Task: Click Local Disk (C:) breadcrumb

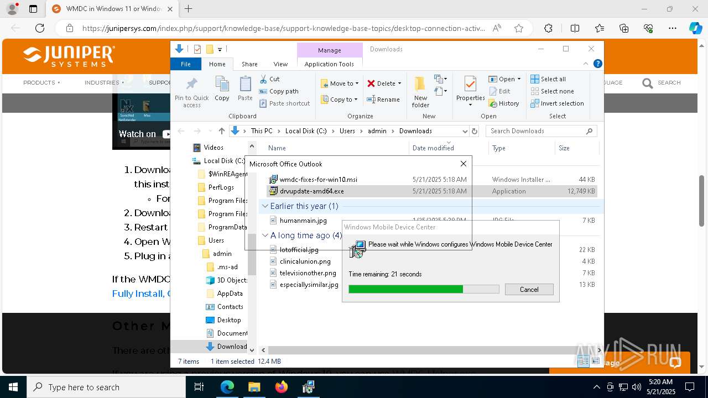Action: point(306,131)
